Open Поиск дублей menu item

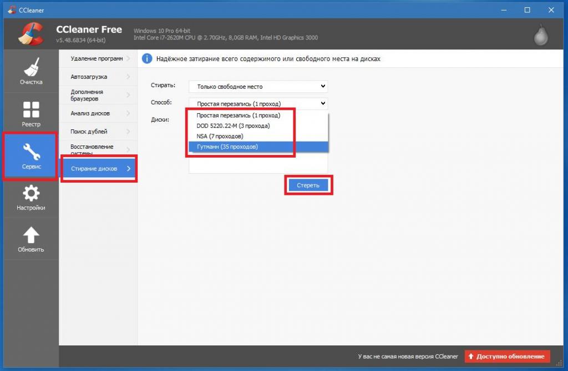point(98,131)
